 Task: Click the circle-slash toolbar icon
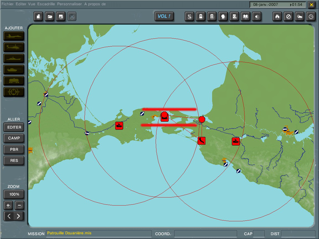[x=288, y=17]
